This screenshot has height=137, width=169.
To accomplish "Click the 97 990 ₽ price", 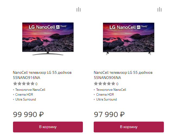I will coord(109,114).
